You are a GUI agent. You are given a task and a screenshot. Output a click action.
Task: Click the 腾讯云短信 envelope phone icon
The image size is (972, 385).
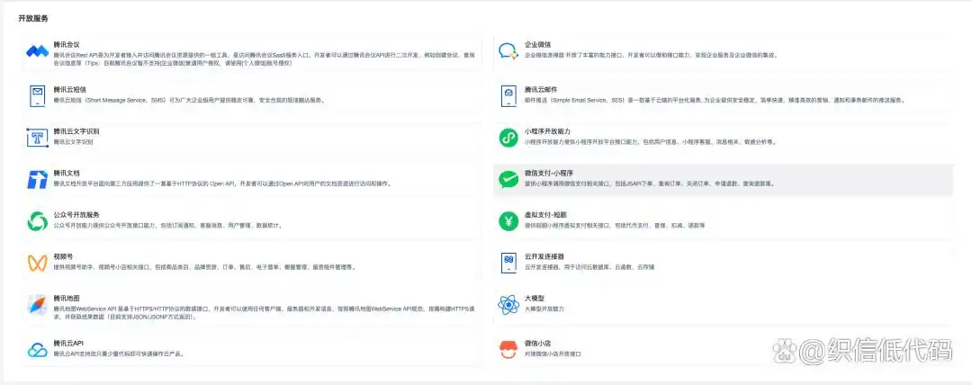tap(37, 96)
